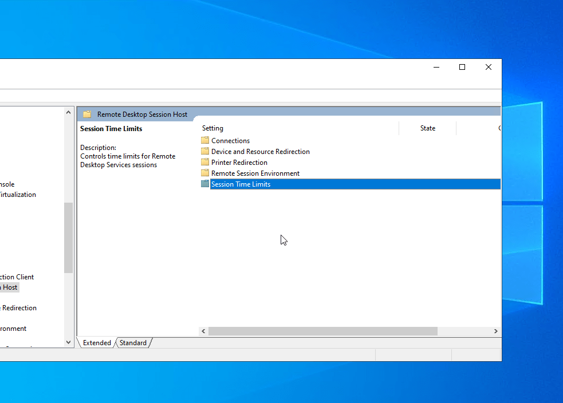The height and width of the screenshot is (403, 563).
Task: Click the Device and Resource Redirection folder icon
Action: (x=205, y=151)
